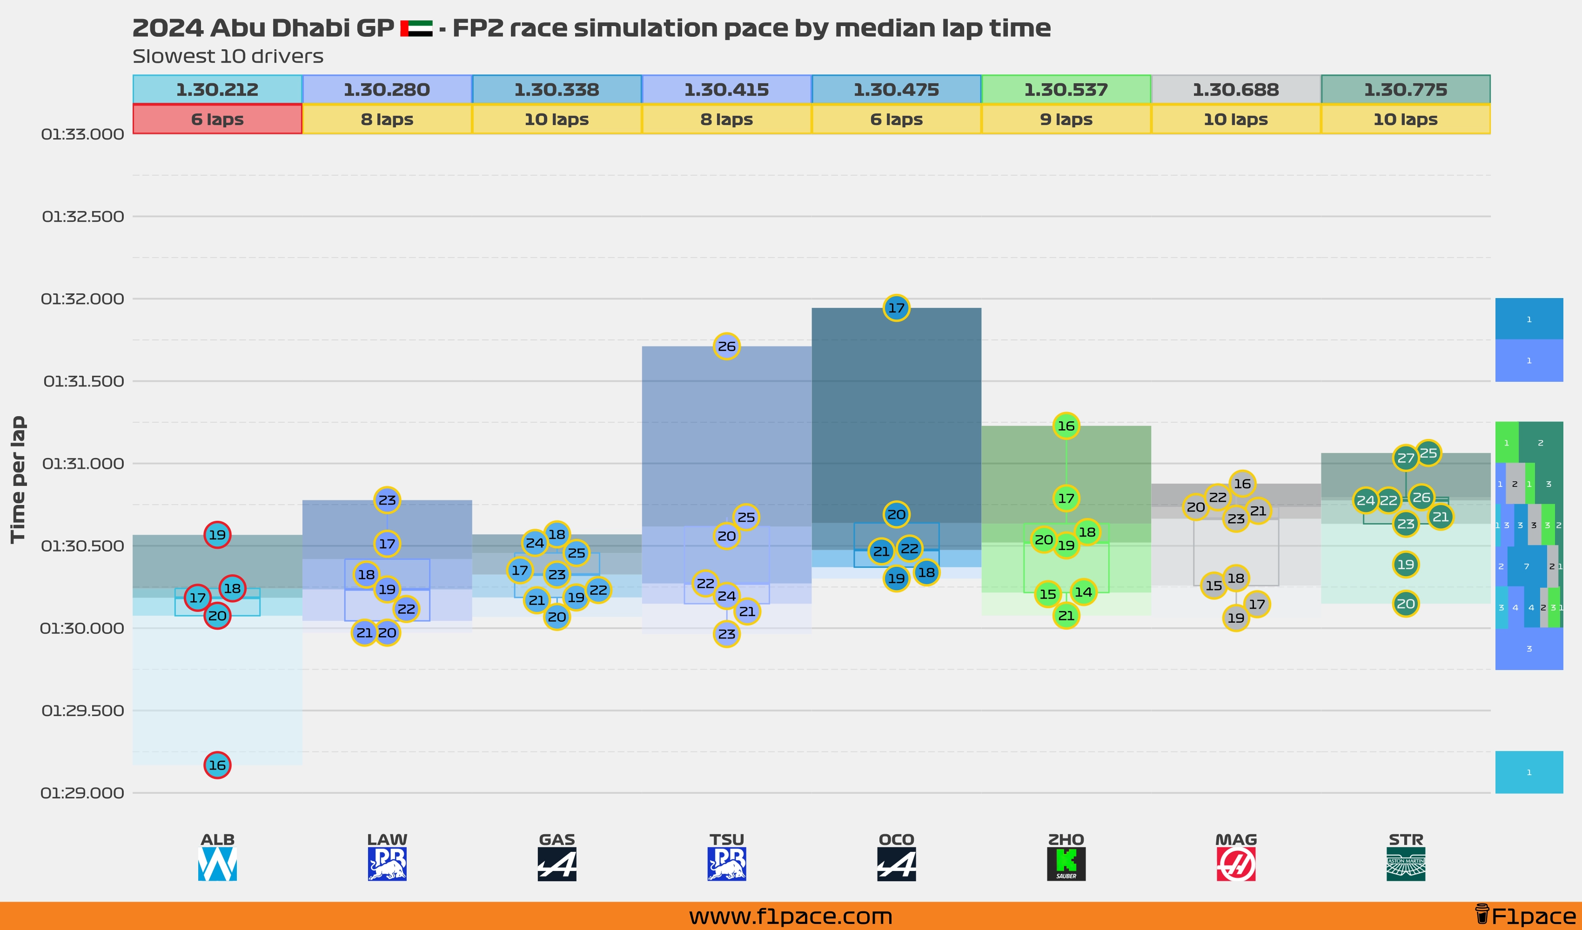The width and height of the screenshot is (1582, 930).
Task: Click the UAE flag in the title
Action: pyautogui.click(x=416, y=29)
